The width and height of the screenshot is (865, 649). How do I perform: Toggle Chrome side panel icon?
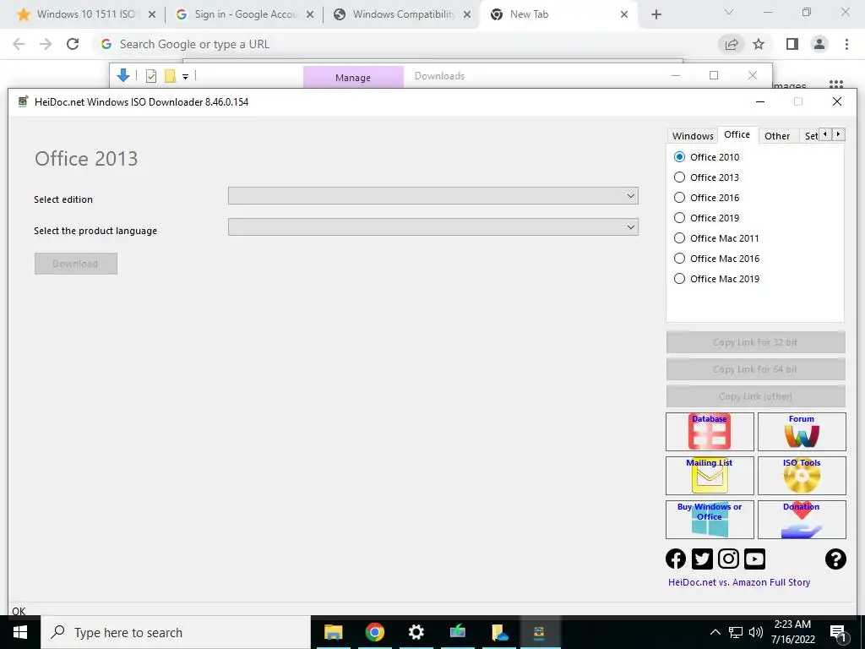point(792,44)
